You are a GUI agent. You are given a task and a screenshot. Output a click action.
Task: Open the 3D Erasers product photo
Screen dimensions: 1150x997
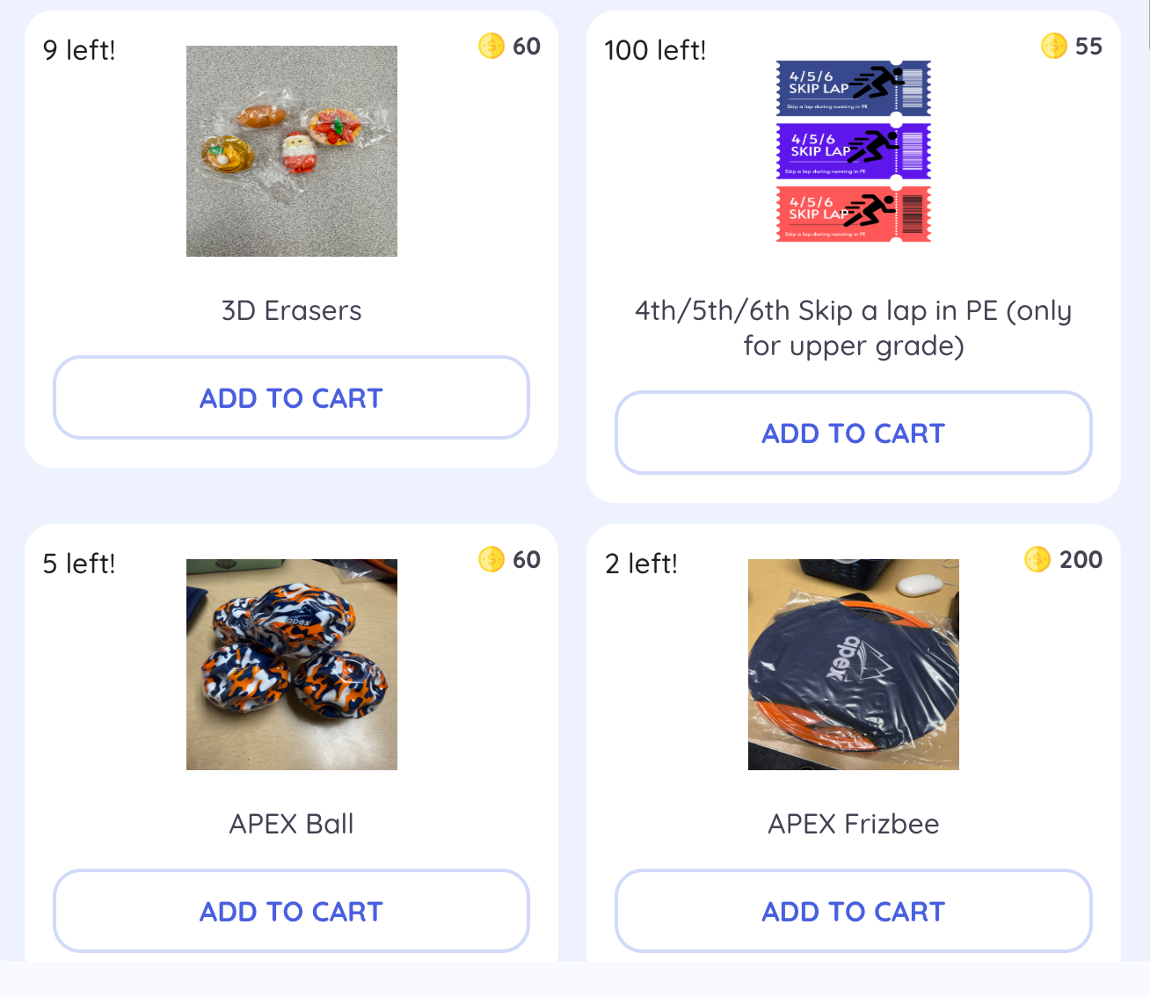point(291,151)
